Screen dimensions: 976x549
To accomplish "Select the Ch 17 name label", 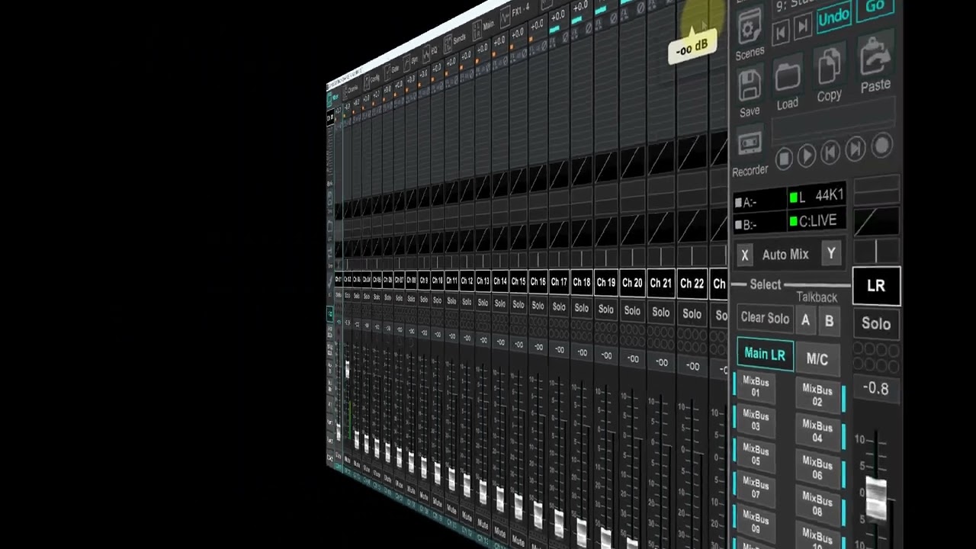I will click(559, 282).
